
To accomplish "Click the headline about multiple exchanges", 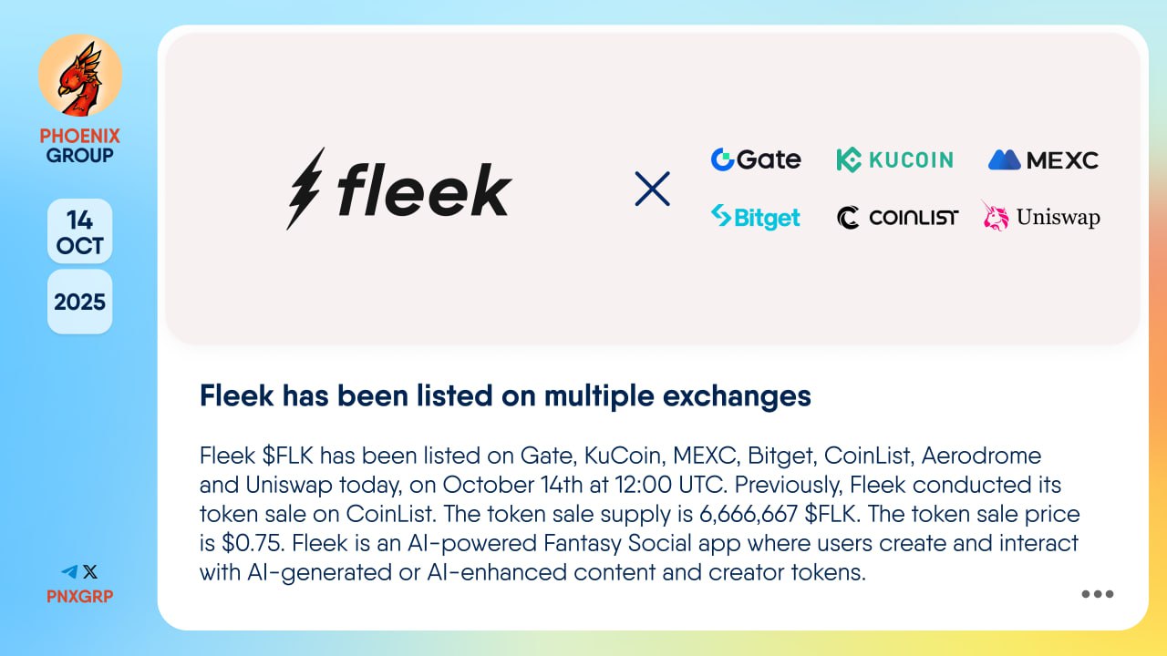I will click(x=505, y=395).
